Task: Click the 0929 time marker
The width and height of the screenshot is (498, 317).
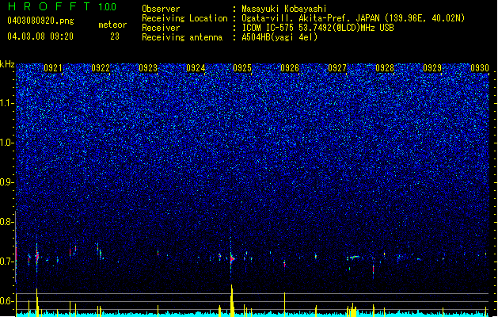Action: point(432,68)
